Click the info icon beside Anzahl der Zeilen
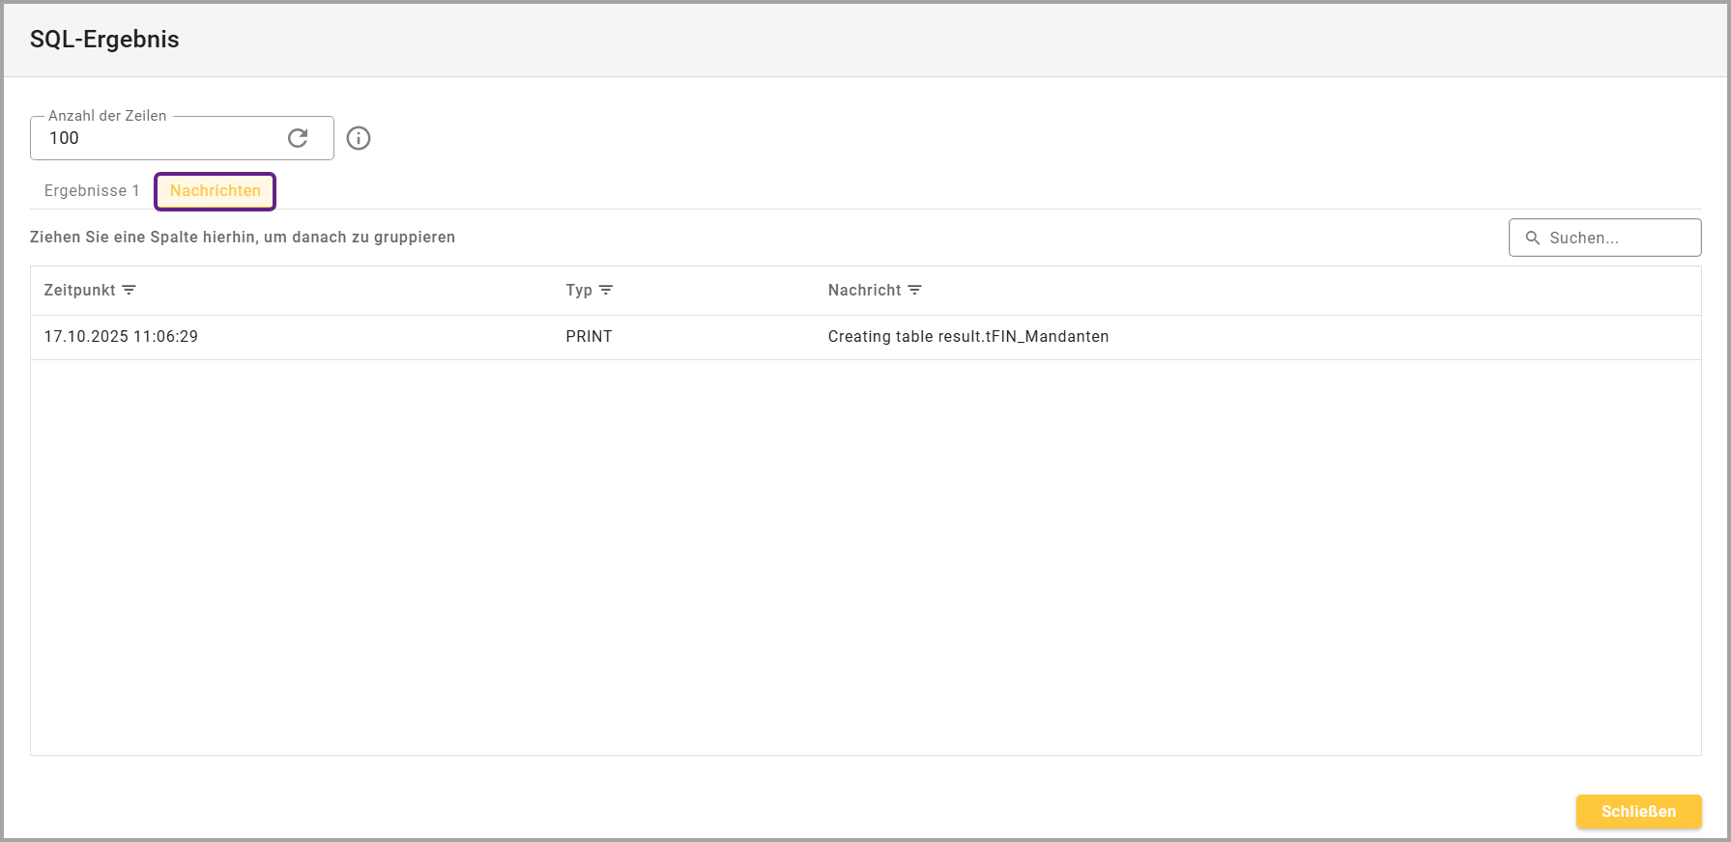Screen dimensions: 1731x842 coord(359,138)
